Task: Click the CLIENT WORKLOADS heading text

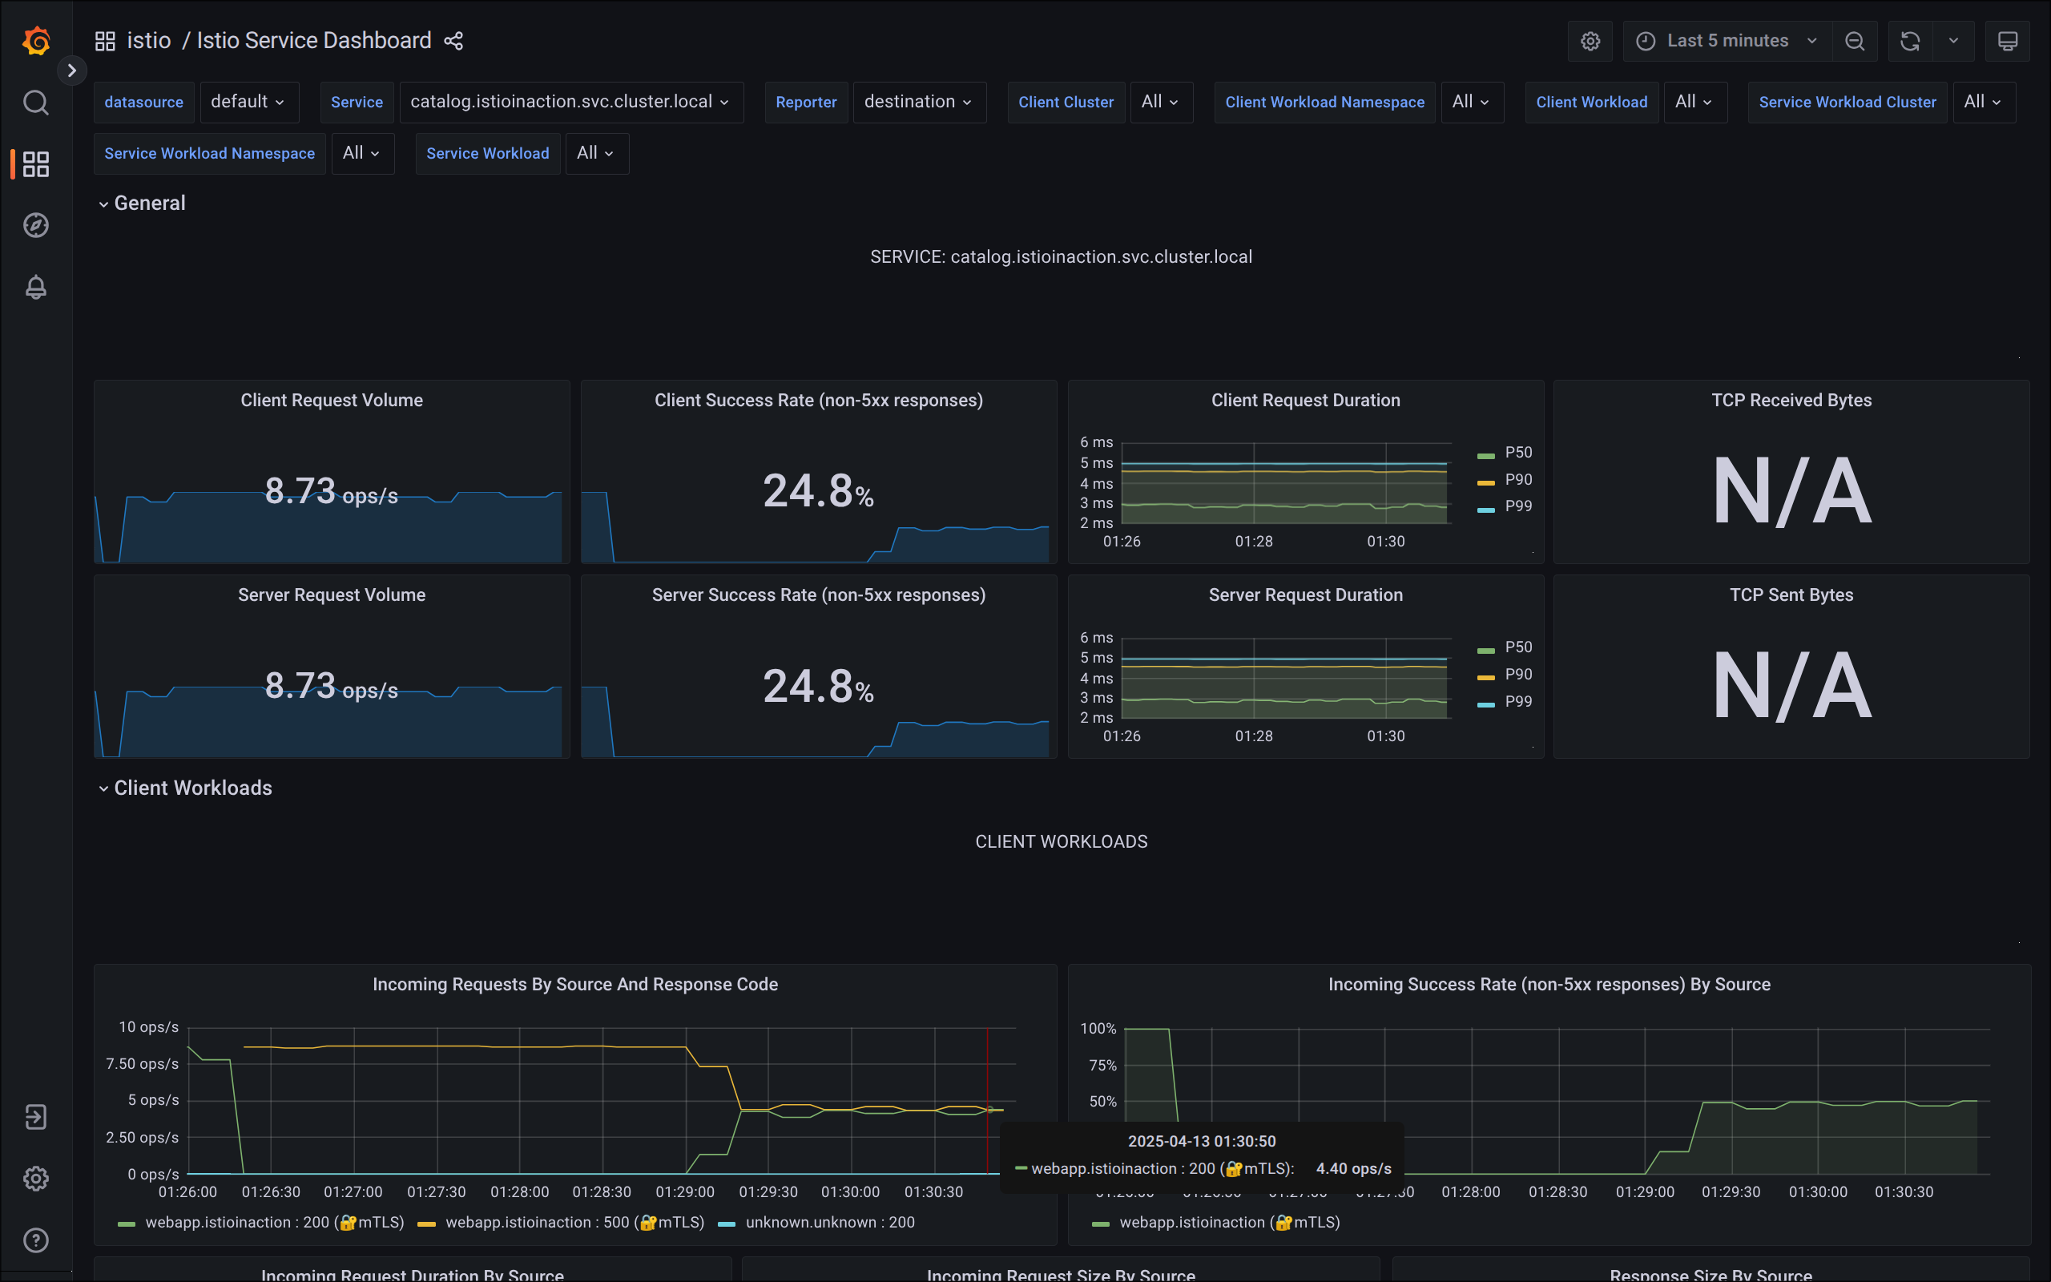Action: [1061, 842]
